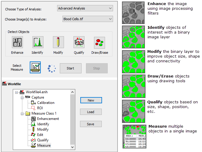Click the workfile tree vertical scrollbar
202x152 pixels.
[x=73, y=119]
